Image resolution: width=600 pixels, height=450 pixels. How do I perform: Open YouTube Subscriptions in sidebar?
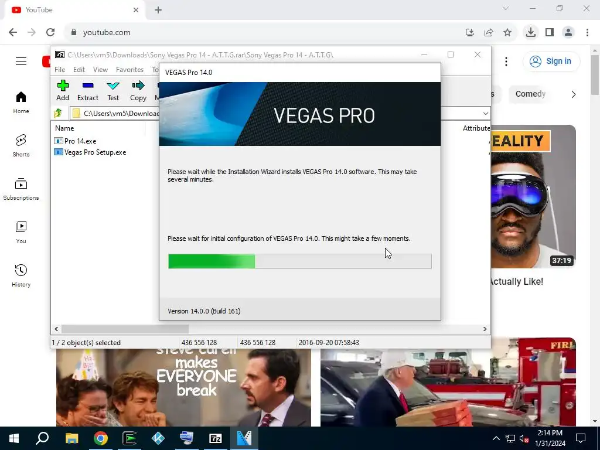click(21, 189)
